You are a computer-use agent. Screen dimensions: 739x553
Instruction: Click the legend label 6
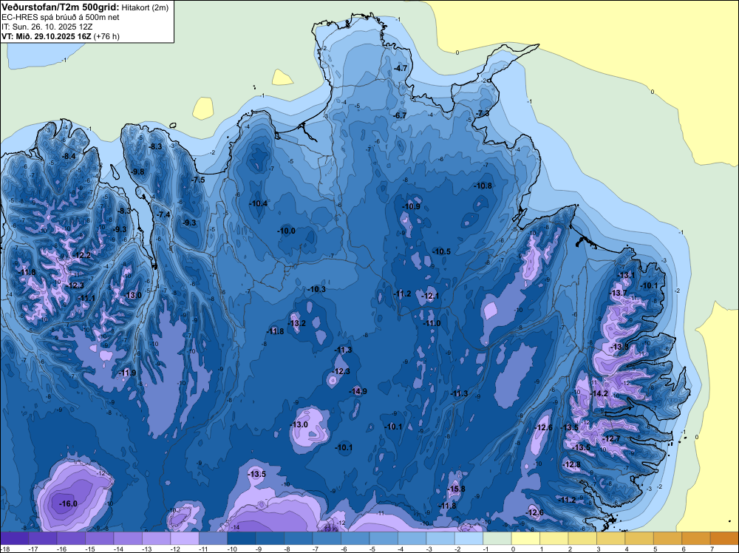[x=684, y=549]
